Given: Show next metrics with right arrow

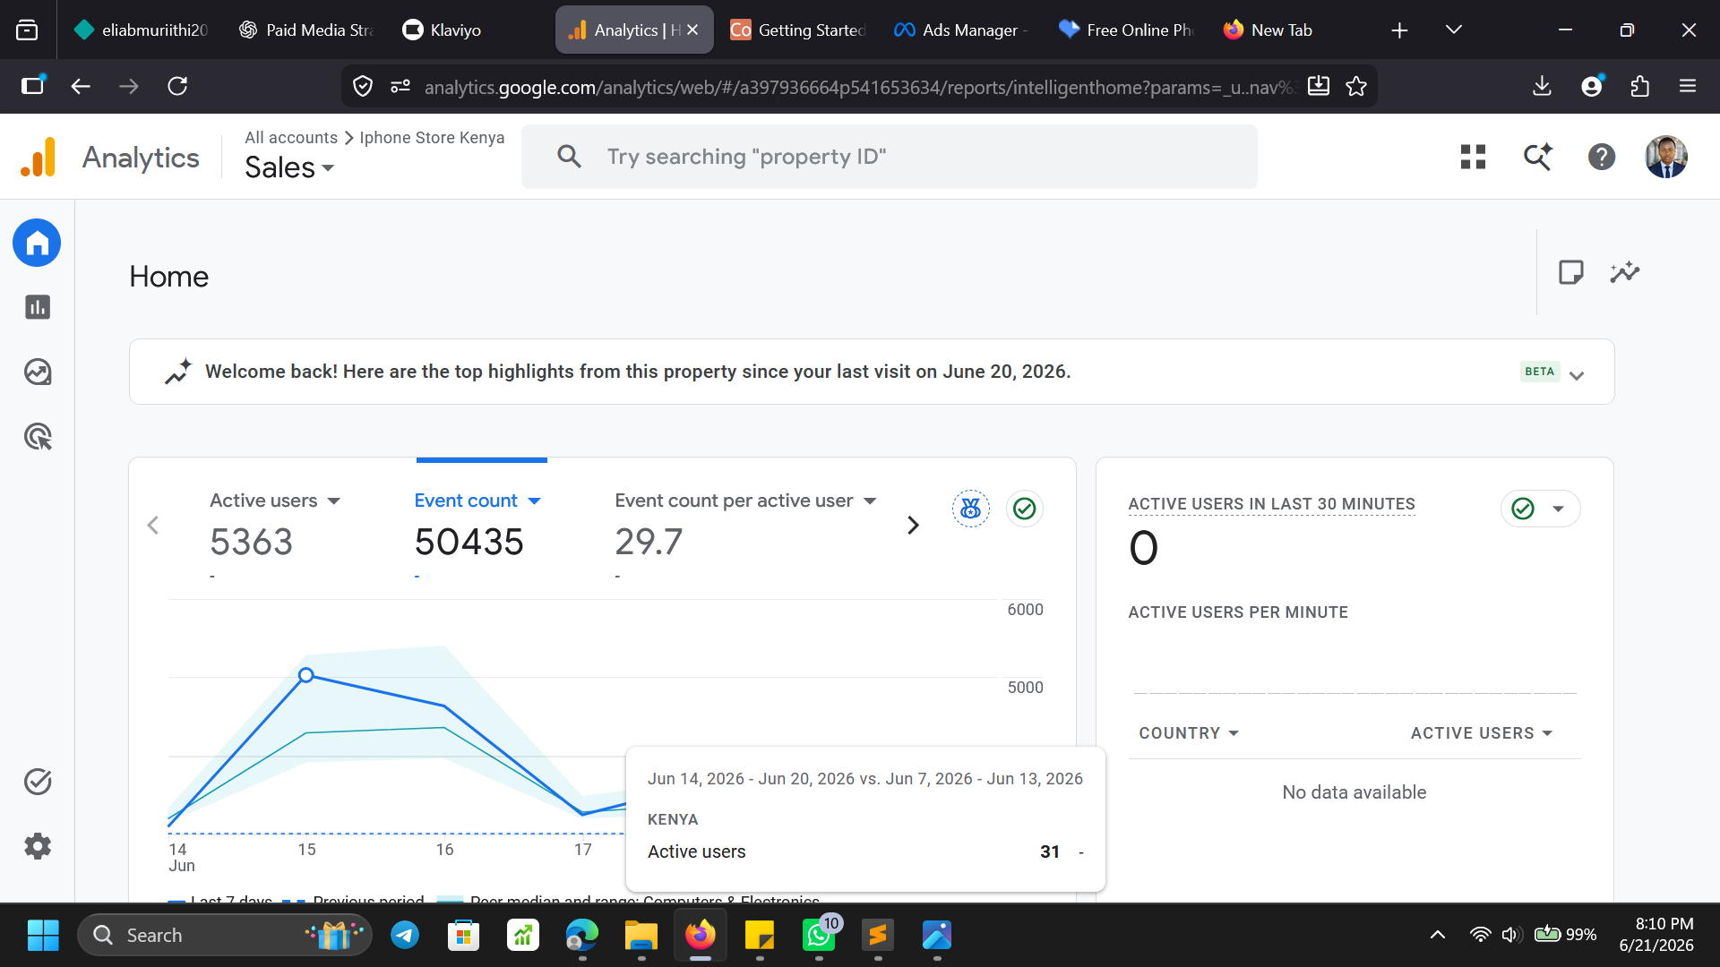Looking at the screenshot, I should coord(913,526).
